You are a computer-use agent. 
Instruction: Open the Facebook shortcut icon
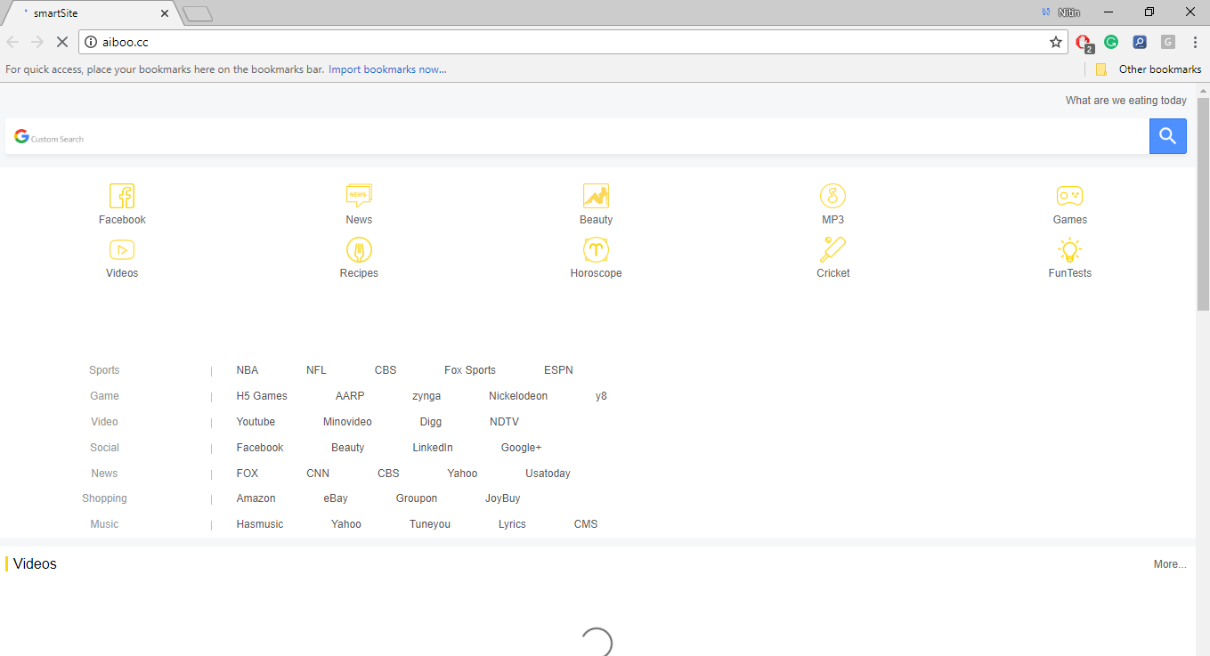[122, 195]
